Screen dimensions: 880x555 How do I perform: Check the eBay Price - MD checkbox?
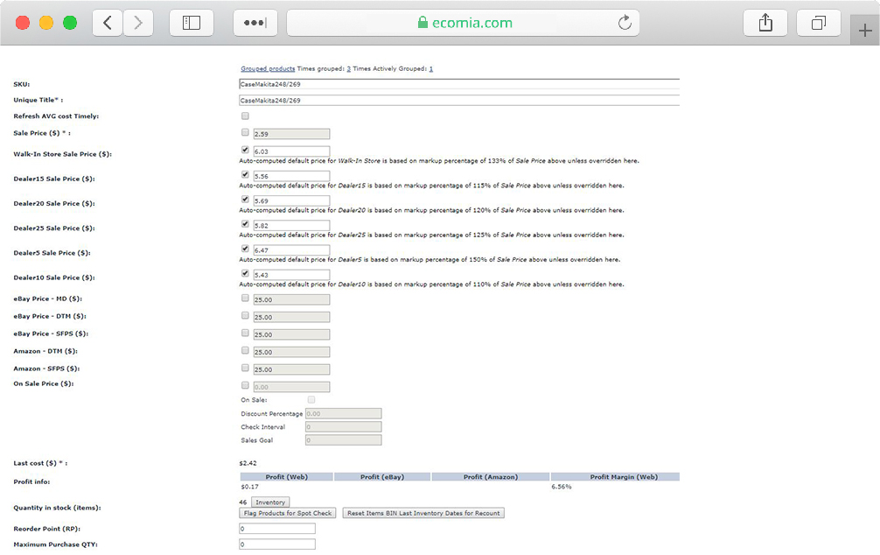(x=245, y=299)
